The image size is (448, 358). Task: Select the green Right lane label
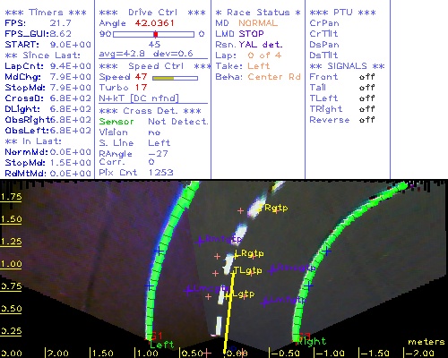(x=312, y=341)
